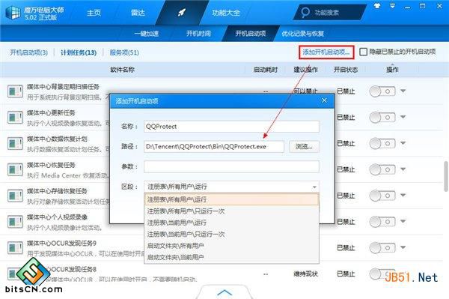The height and width of the screenshot is (299, 449).
Task: Open 功能大全 tab
Action: [x=226, y=13]
